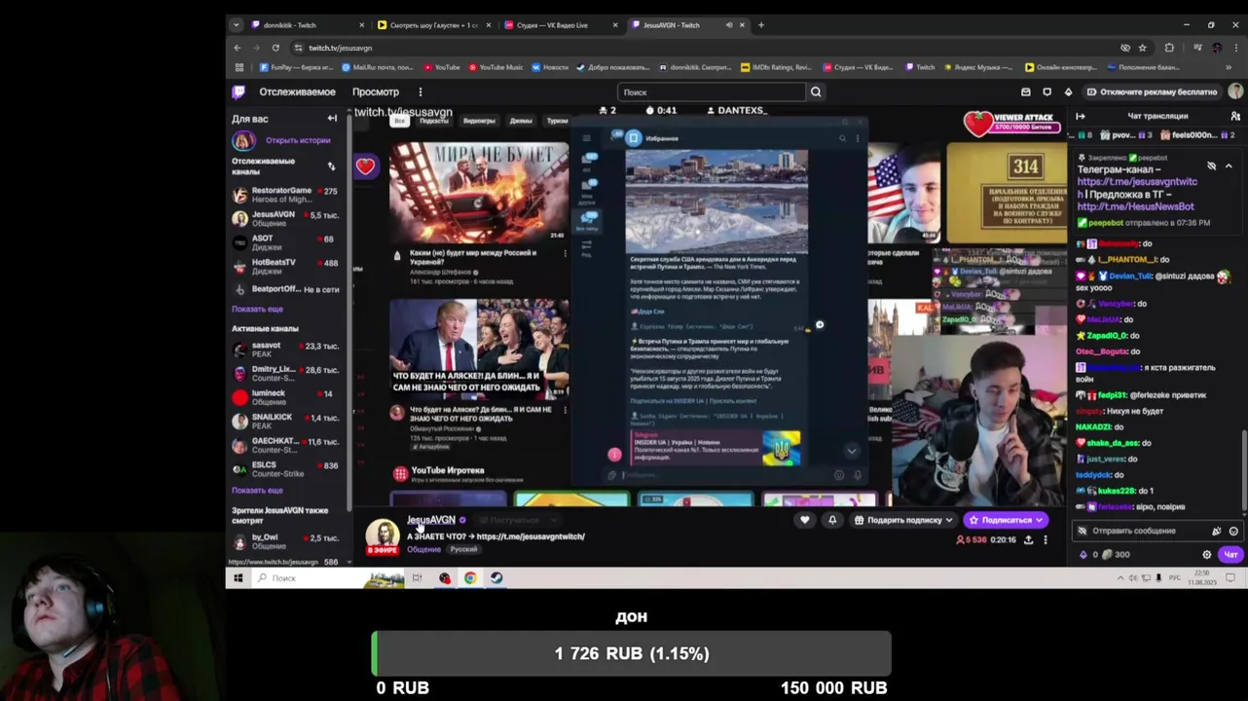Switch to Смотреть шоу Галустян browser tab
The image size is (1248, 701).
coord(435,24)
